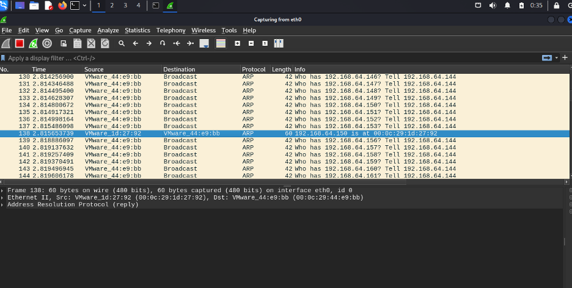Screen dimensions: 572x288
Task: Expand the Frame 138 details row
Action: pyautogui.click(x=4, y=190)
